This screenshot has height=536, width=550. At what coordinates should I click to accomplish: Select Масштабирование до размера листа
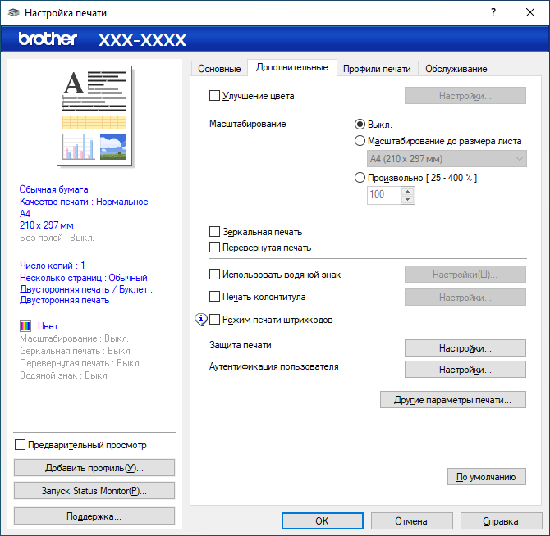tap(360, 141)
